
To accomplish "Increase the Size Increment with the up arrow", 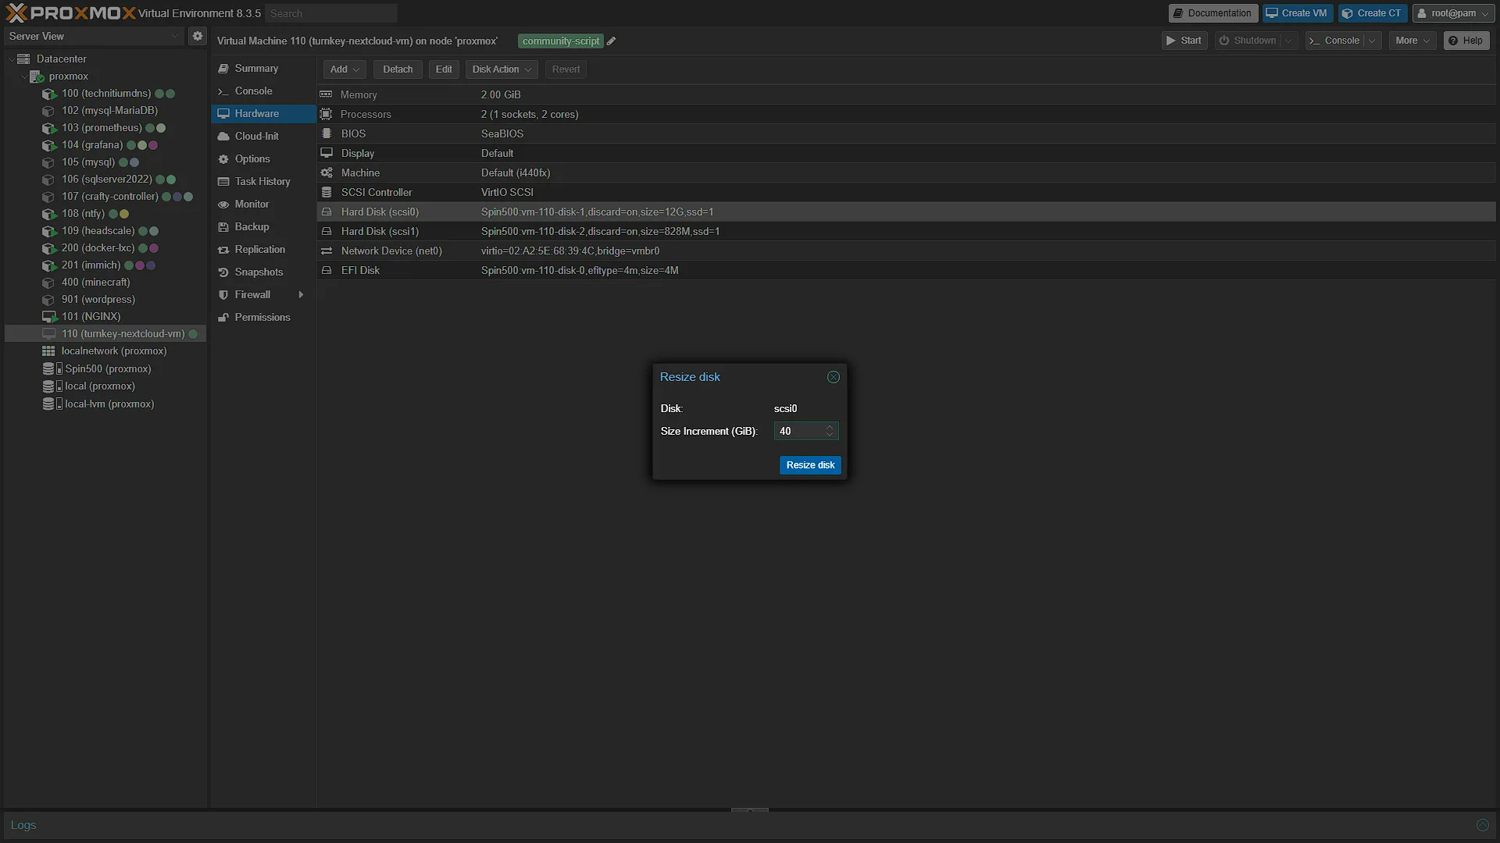I will [x=830, y=428].
